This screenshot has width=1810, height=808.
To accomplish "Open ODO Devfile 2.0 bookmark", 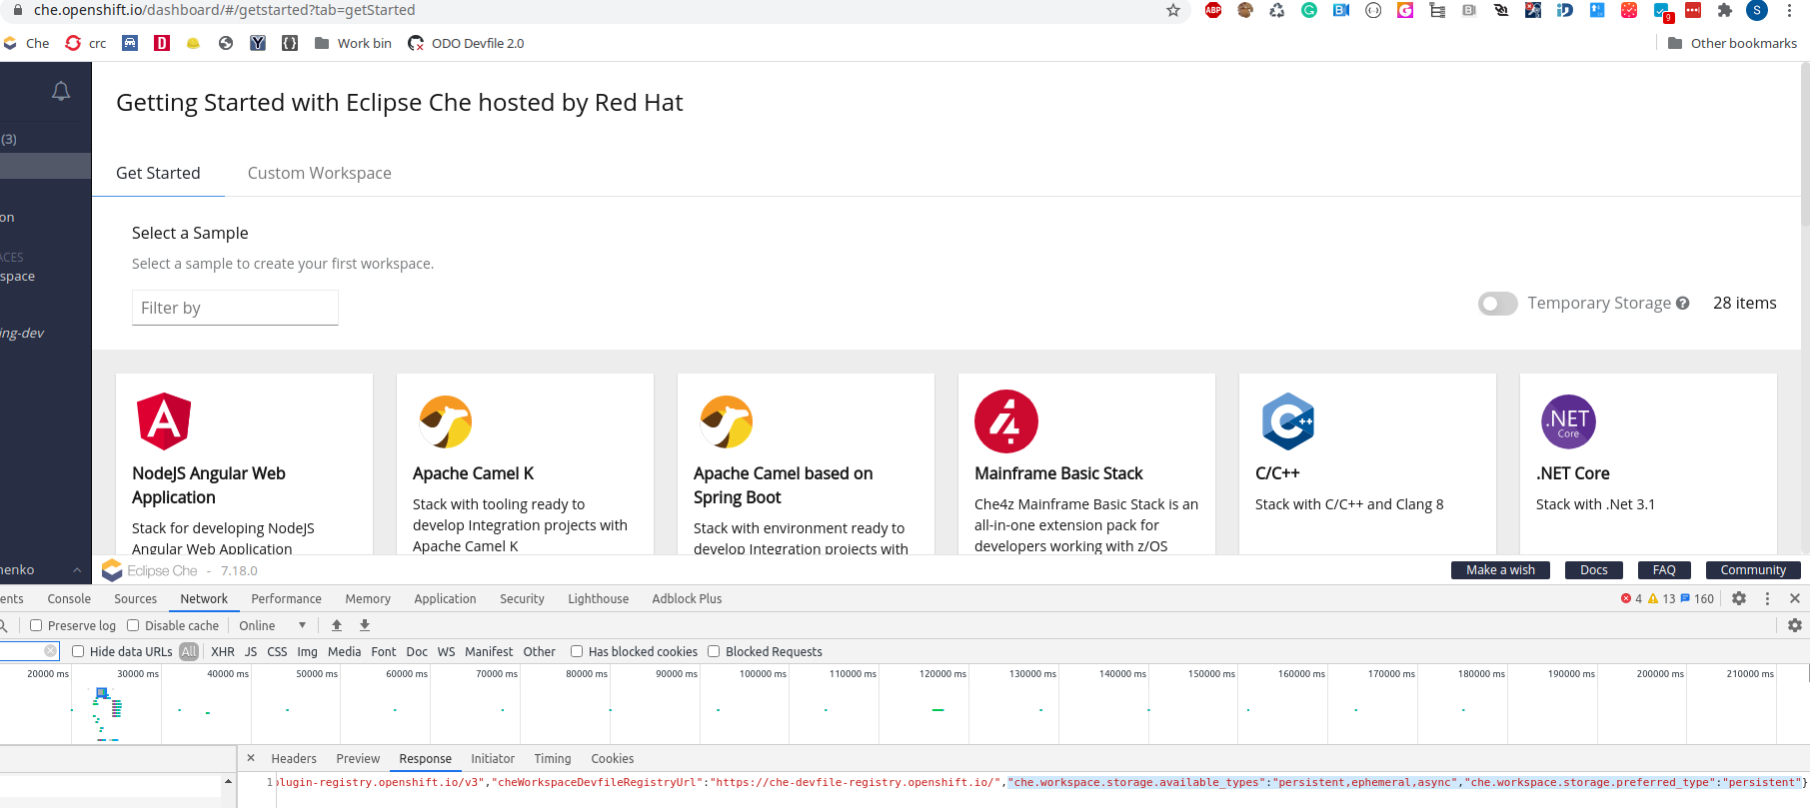I will tap(466, 43).
